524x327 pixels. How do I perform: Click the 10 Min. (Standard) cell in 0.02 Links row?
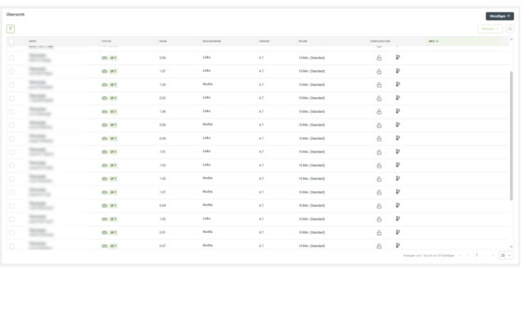(x=311, y=98)
